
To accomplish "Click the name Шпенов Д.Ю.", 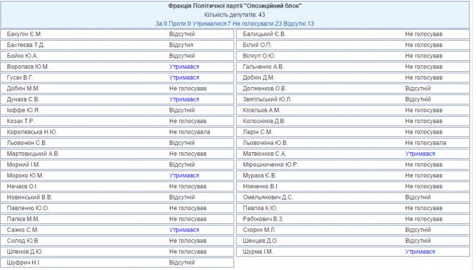I will [x=25, y=252].
